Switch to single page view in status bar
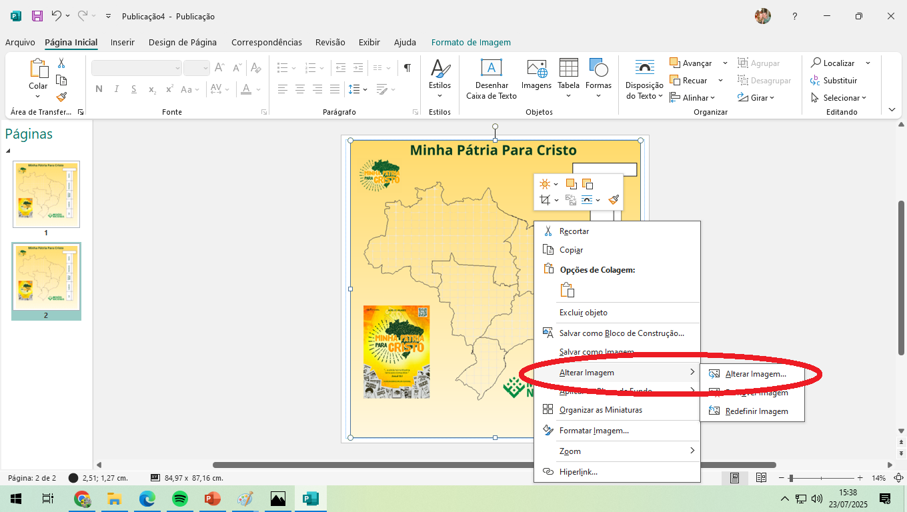The height and width of the screenshot is (512, 907). [x=734, y=478]
